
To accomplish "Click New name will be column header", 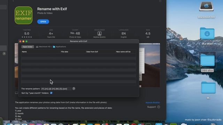I will point(123,52).
